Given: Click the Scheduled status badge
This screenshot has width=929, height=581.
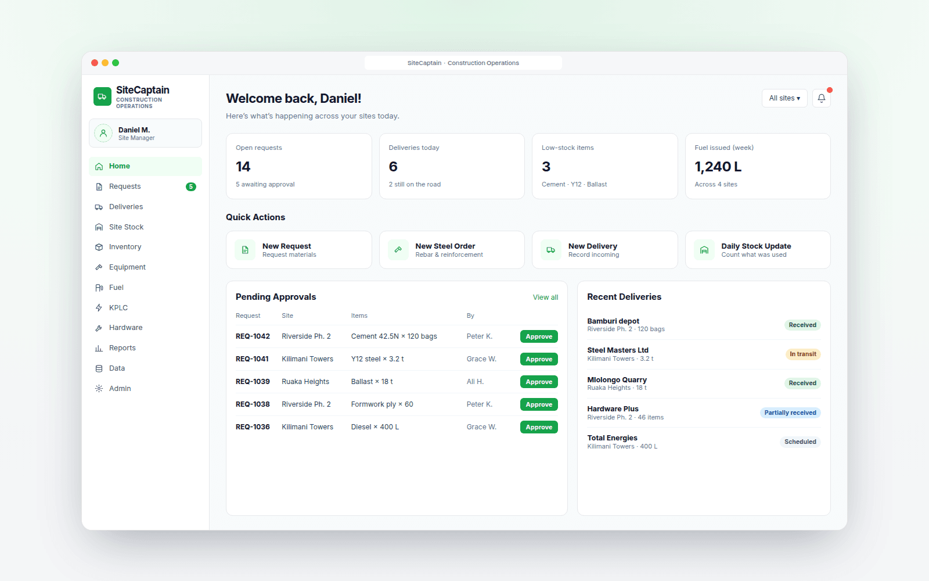Looking at the screenshot, I should [800, 442].
